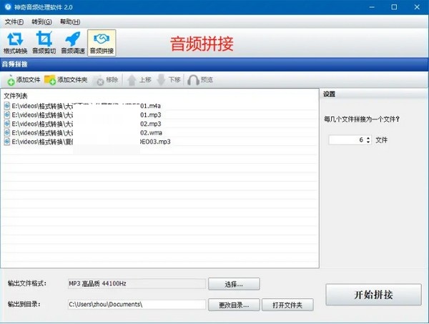Image resolution: width=429 pixels, height=324 pixels.
Task: Move the file up with 上移
Action: [x=139, y=80]
